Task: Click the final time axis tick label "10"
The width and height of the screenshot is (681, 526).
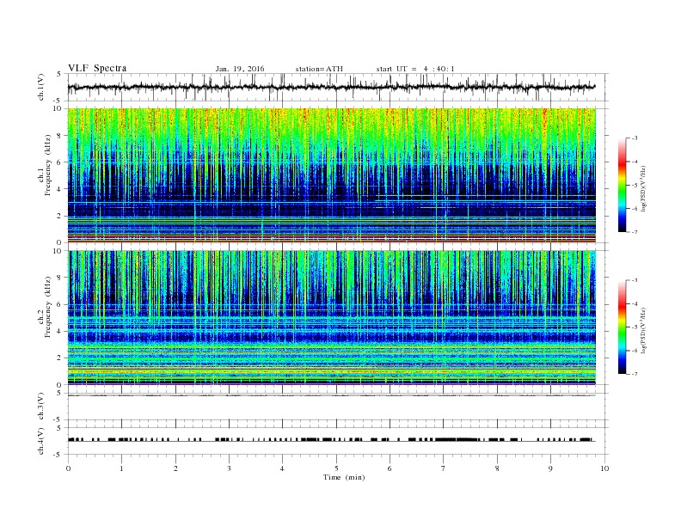Action: [x=604, y=468]
